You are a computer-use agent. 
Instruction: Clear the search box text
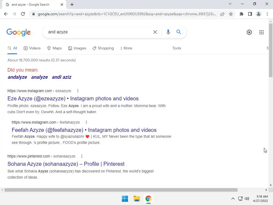155,32
